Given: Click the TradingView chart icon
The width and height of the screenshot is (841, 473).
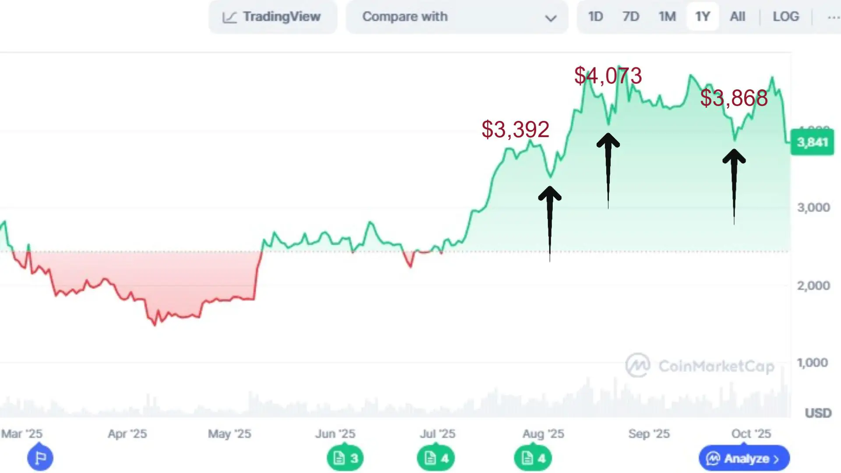Looking at the screenshot, I should [x=231, y=17].
